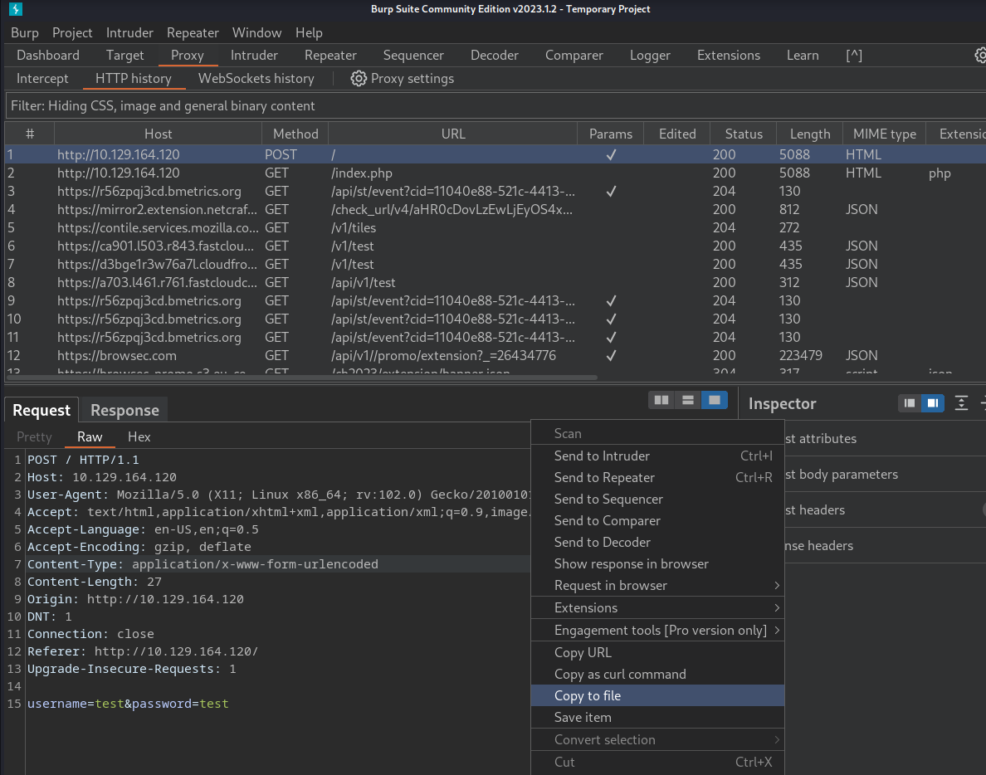The image size is (986, 775).
Task: Open Proxy settings via the gear icon
Action: (x=359, y=79)
